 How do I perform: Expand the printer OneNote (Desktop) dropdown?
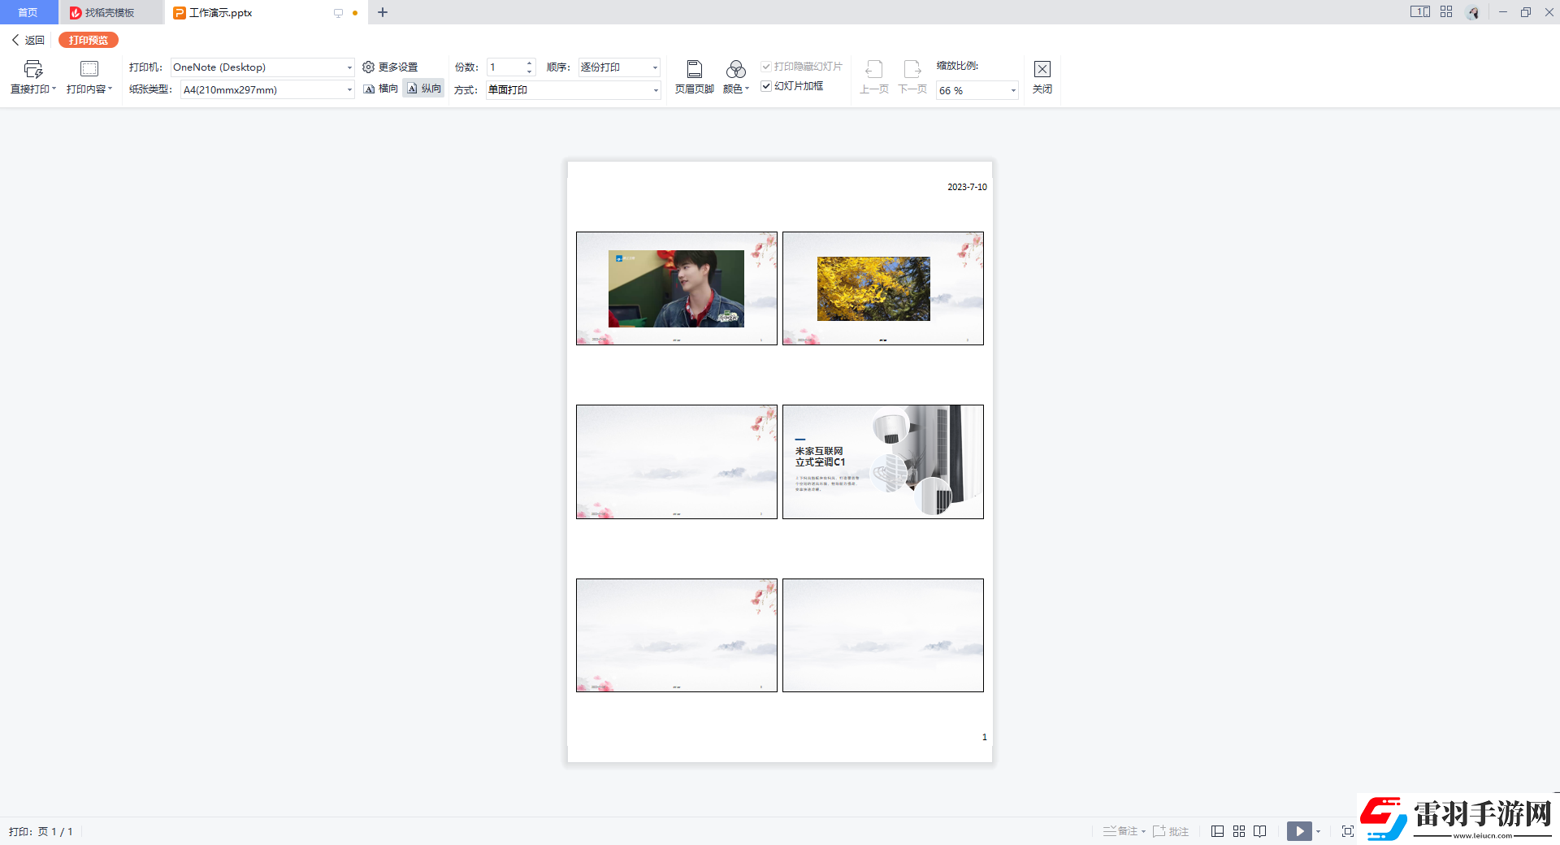click(349, 67)
